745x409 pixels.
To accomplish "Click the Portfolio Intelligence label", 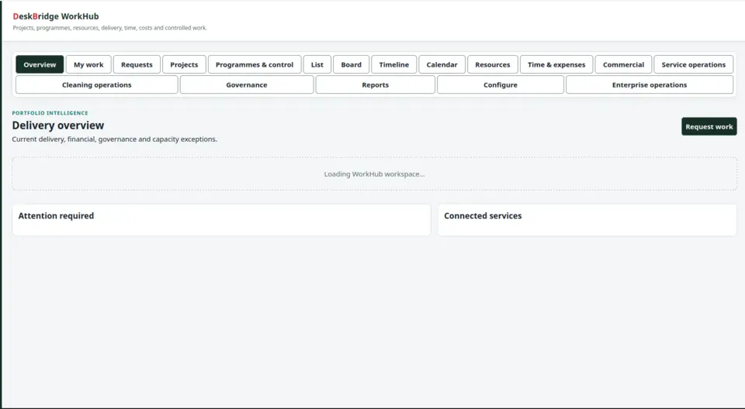I will 50,113.
